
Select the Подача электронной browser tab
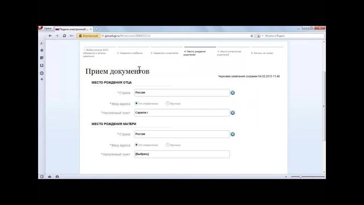click(x=73, y=29)
